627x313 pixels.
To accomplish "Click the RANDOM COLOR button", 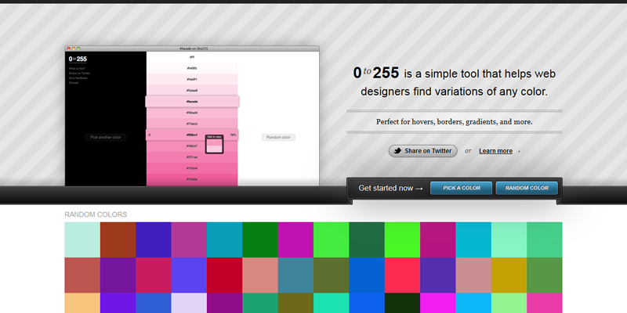I will pos(527,188).
